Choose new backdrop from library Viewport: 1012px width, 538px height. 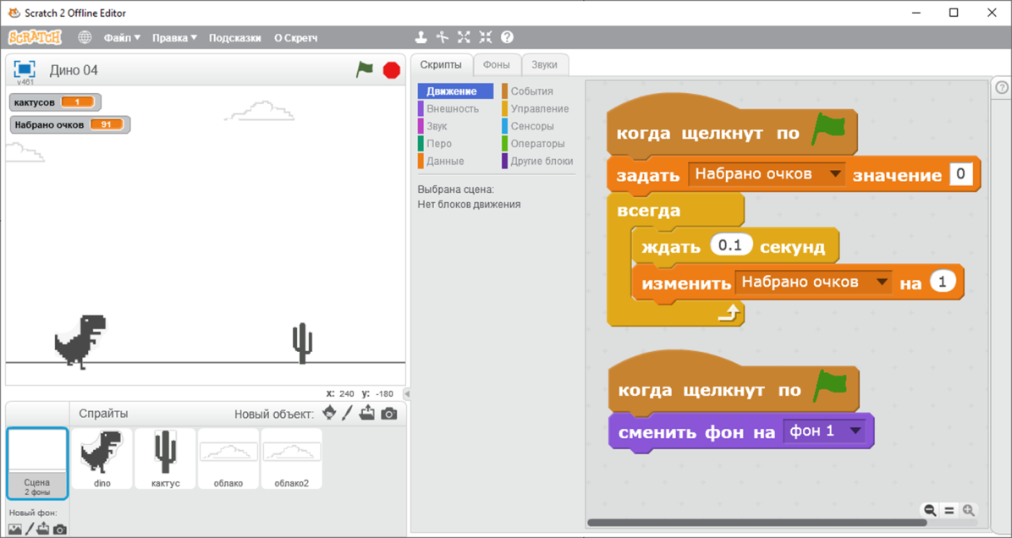[x=15, y=530]
